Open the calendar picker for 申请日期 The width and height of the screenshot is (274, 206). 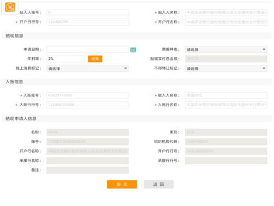tap(133, 50)
